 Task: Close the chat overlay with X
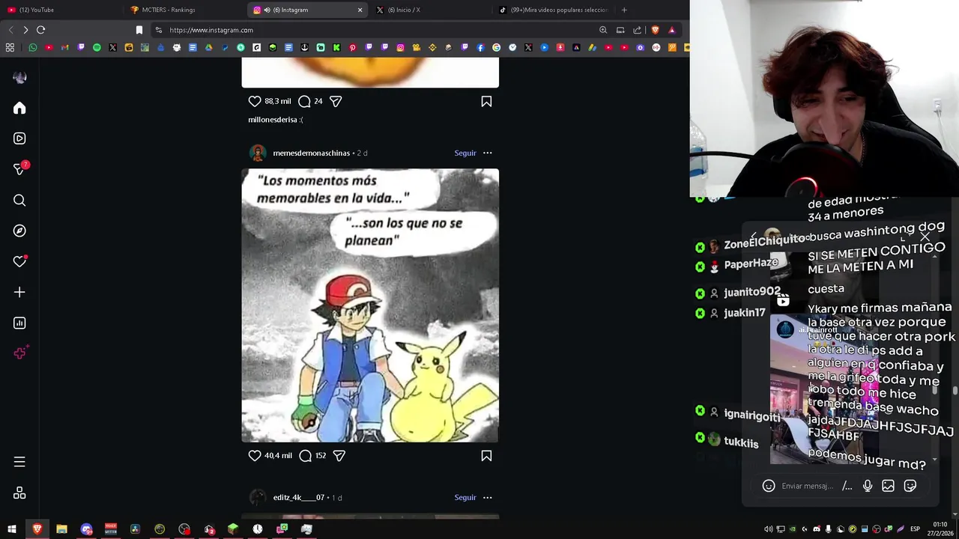925,237
